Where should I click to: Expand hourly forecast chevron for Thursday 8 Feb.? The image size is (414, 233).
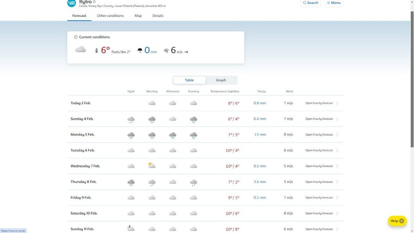point(337,182)
